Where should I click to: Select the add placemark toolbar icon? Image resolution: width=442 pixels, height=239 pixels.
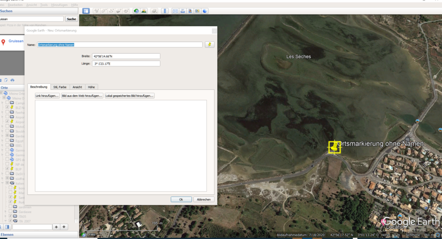pos(96,11)
